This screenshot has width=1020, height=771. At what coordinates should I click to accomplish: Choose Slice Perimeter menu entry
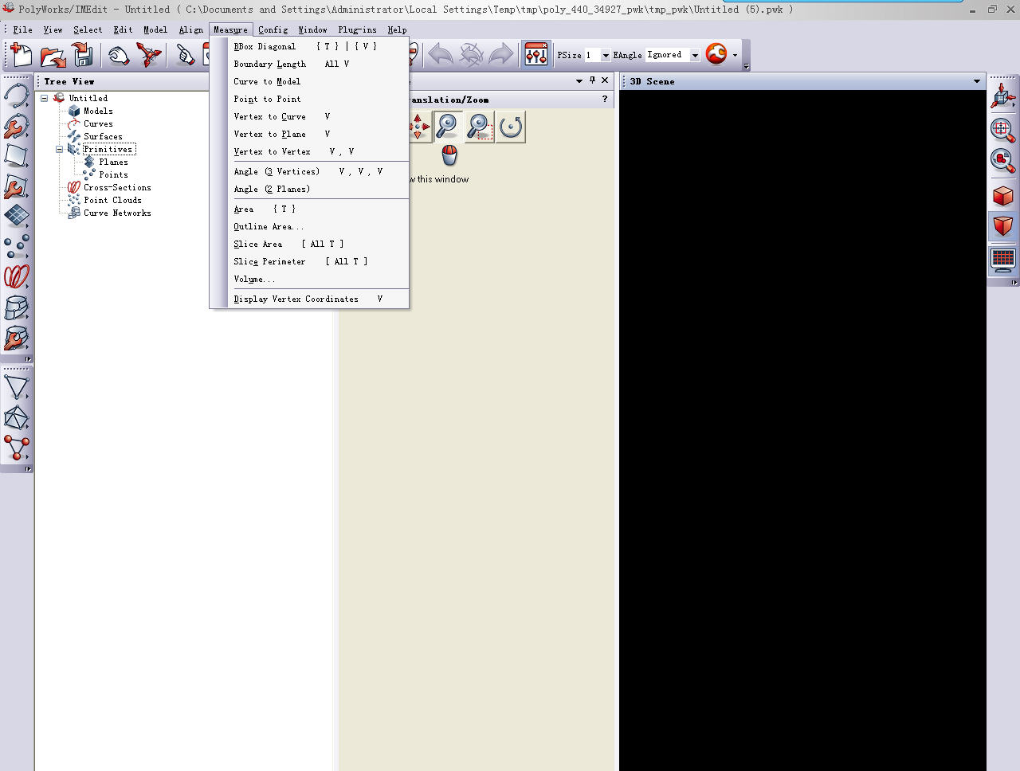[x=309, y=261]
